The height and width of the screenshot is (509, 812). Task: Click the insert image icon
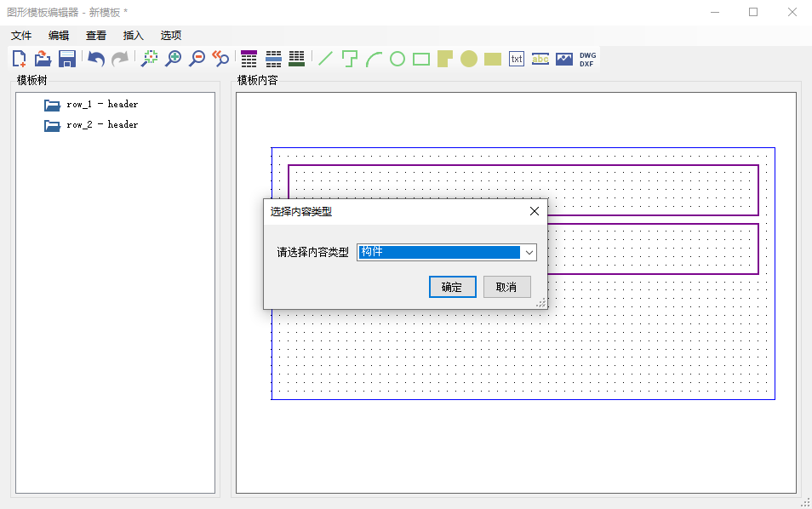[x=564, y=59]
